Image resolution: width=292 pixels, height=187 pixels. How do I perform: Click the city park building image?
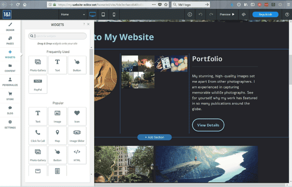(124, 164)
